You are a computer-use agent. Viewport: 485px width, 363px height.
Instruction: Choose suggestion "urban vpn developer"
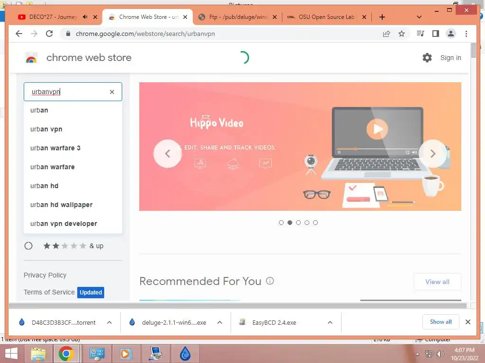pyautogui.click(x=73, y=224)
